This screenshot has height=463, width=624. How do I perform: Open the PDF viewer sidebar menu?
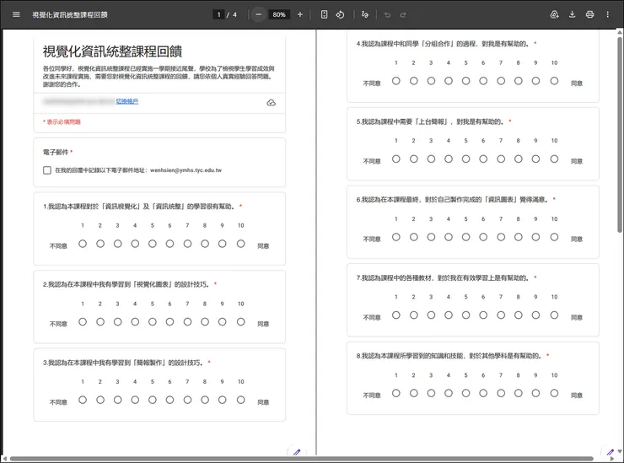[x=16, y=14]
